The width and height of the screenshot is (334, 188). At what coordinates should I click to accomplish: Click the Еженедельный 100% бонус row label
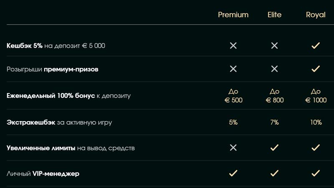(68, 96)
